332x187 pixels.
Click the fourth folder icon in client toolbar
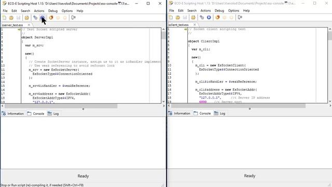[x=193, y=17]
